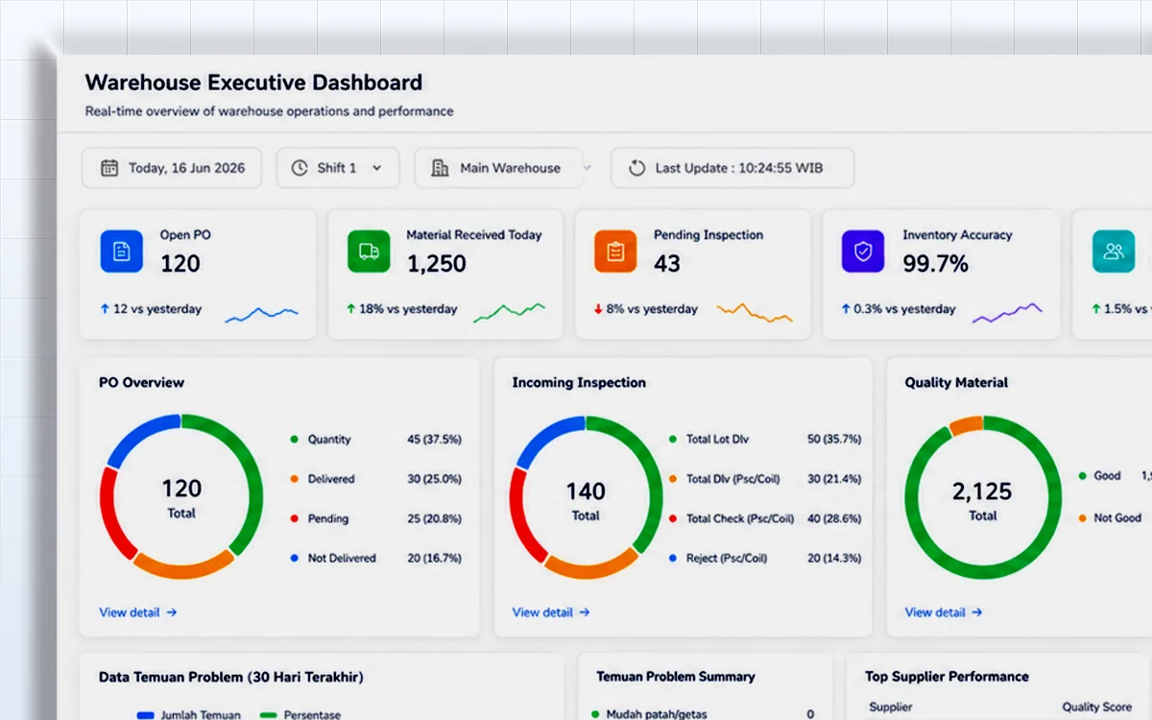Click the orange Pending Inspection clipboard icon
Viewport: 1152px width, 720px height.
tap(615, 252)
